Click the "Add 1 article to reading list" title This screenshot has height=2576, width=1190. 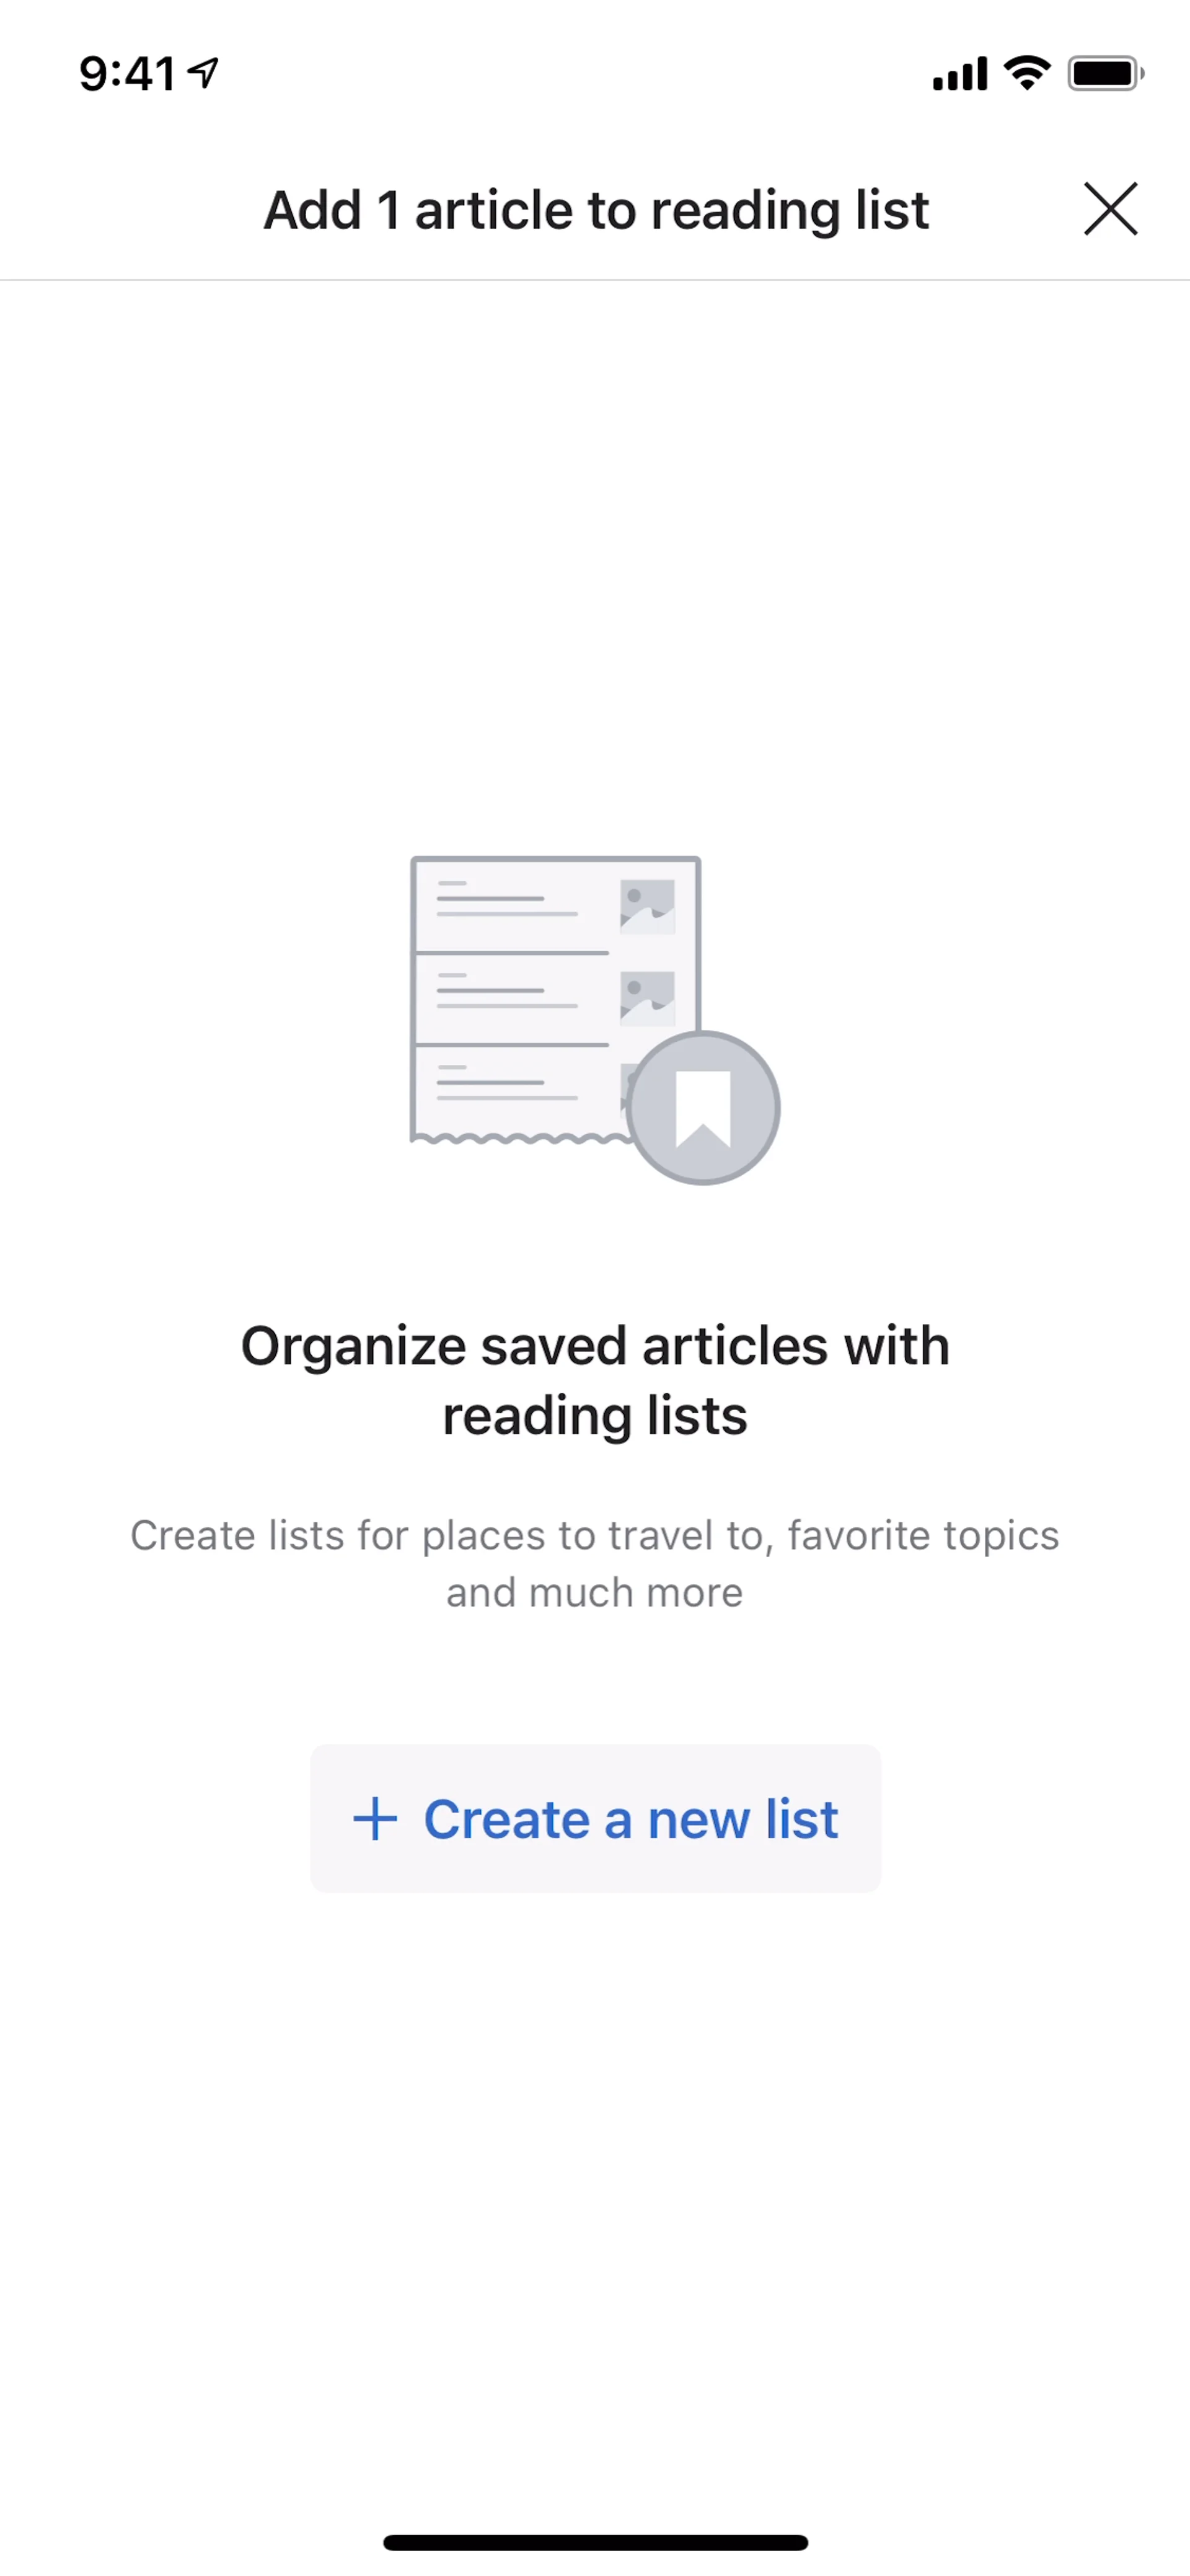[596, 211]
